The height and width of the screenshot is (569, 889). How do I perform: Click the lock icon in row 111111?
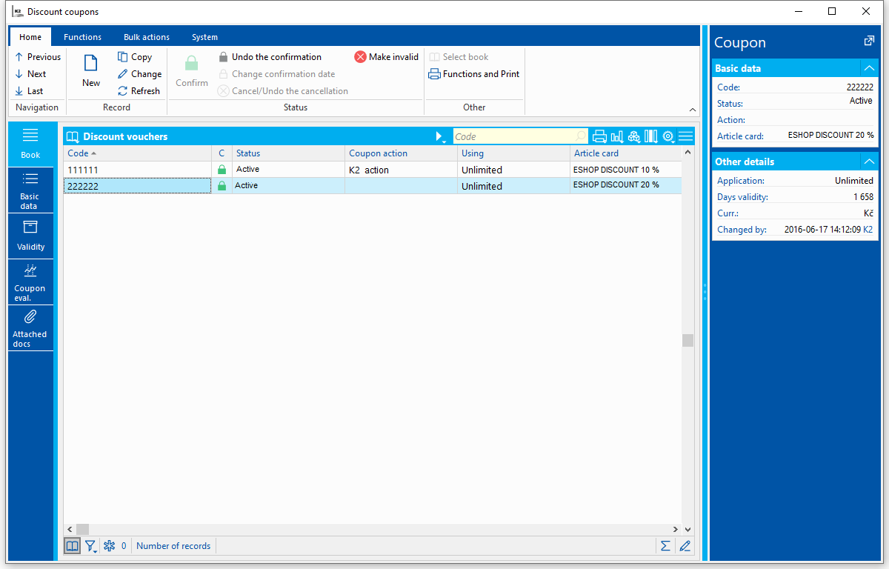[x=222, y=170]
